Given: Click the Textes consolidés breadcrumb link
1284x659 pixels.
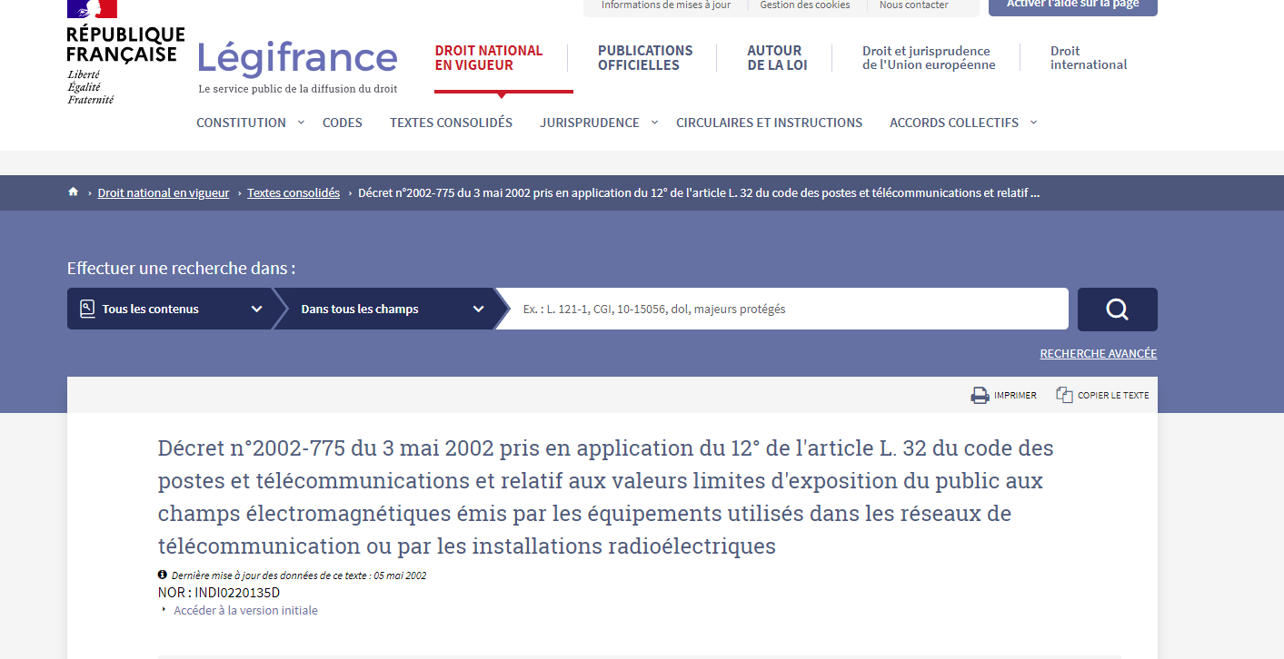Looking at the screenshot, I should [293, 192].
